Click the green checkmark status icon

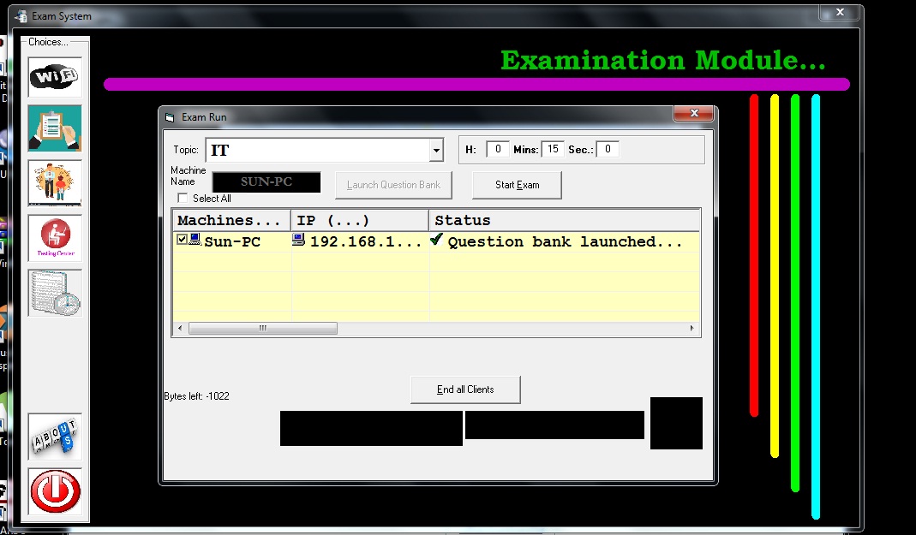436,239
